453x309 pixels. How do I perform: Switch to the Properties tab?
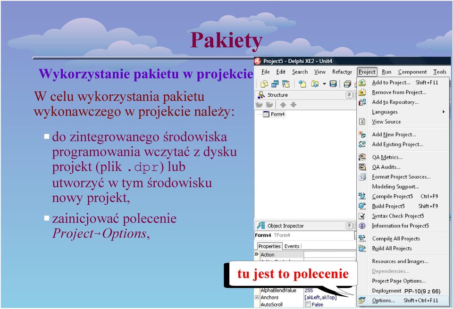pos(269,246)
